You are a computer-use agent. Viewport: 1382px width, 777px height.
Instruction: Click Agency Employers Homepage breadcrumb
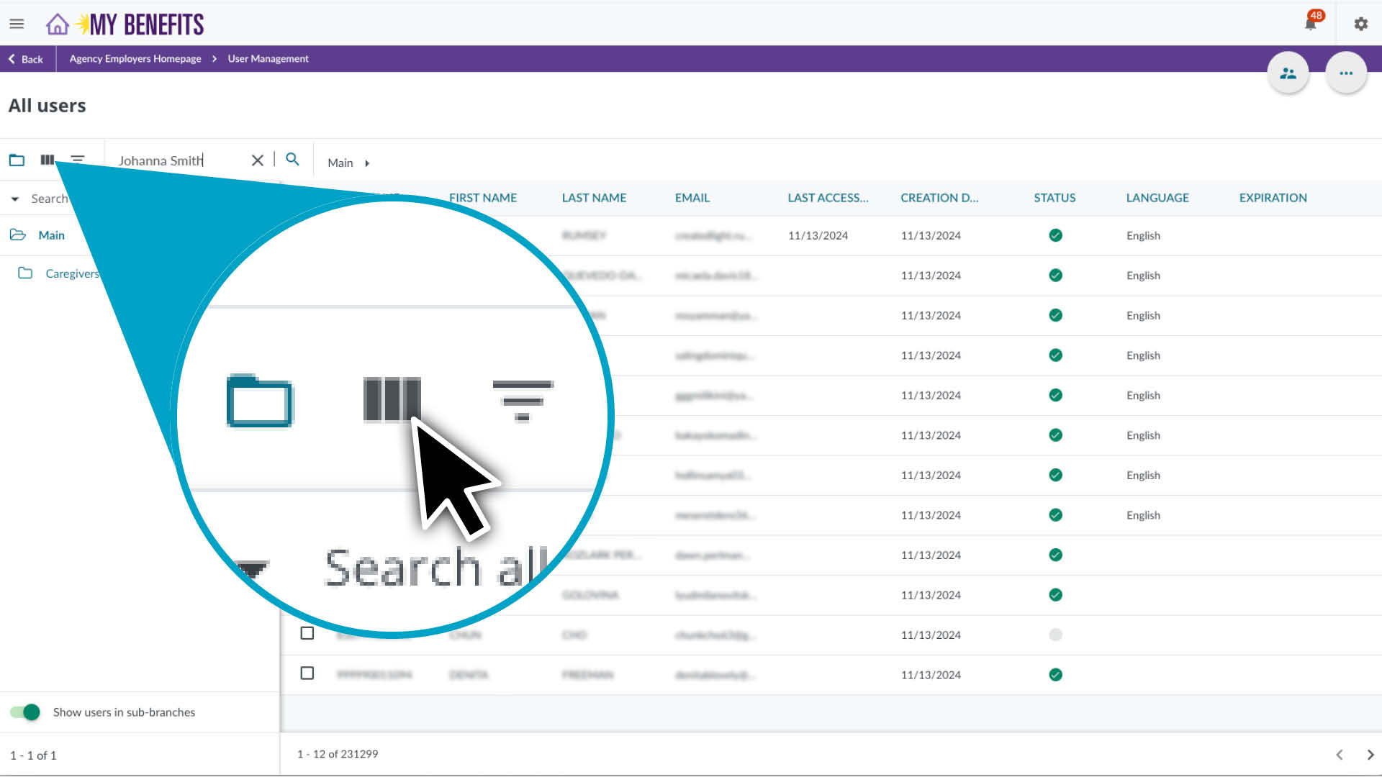click(x=135, y=59)
